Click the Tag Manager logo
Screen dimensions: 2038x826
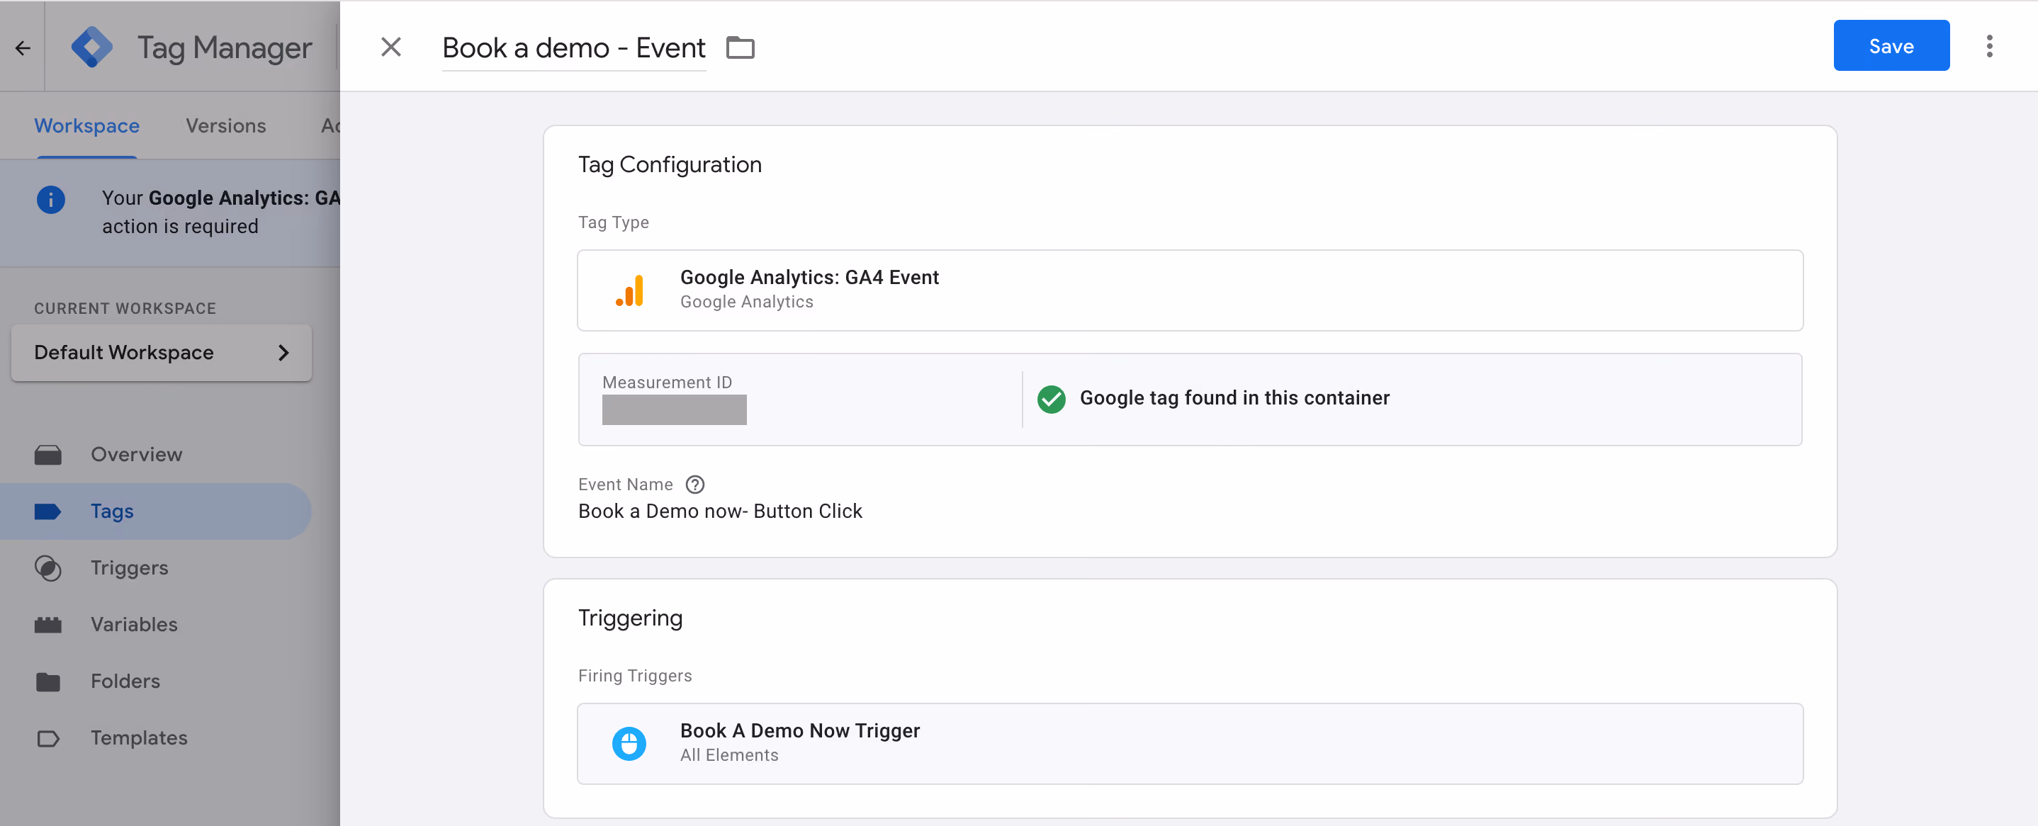(91, 47)
